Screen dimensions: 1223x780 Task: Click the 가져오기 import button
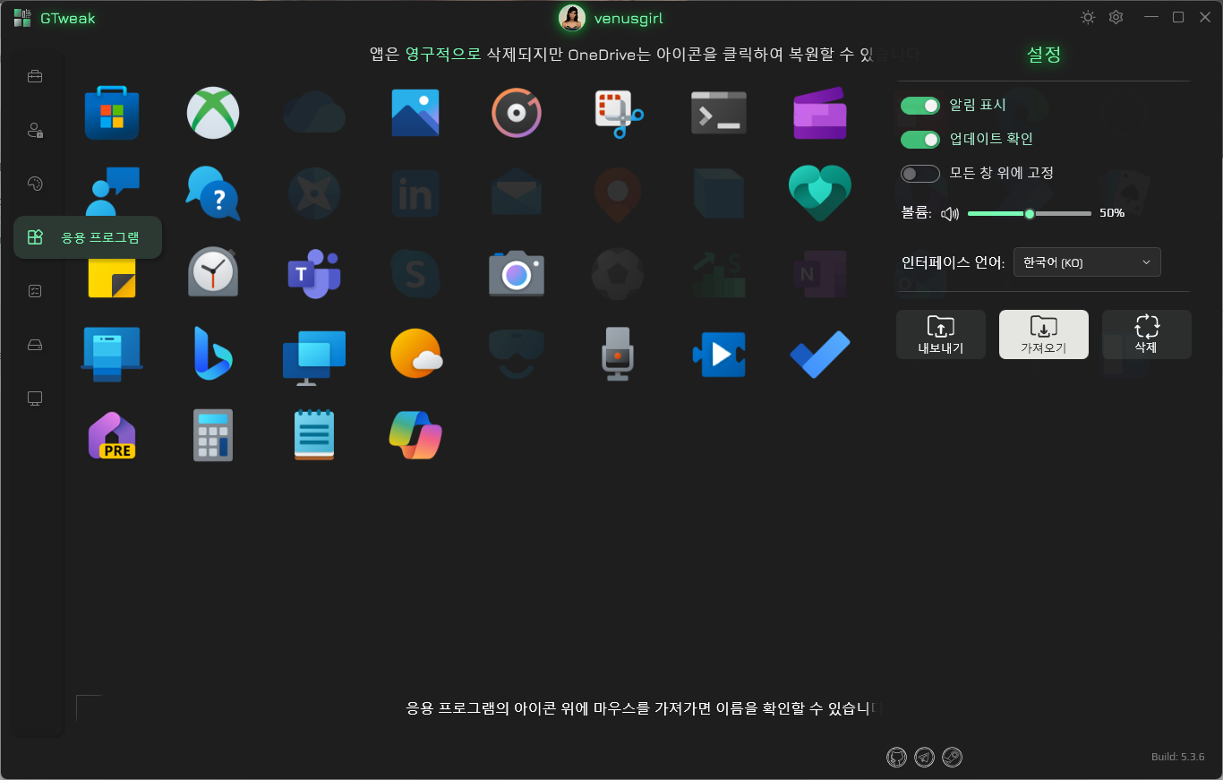1044,335
